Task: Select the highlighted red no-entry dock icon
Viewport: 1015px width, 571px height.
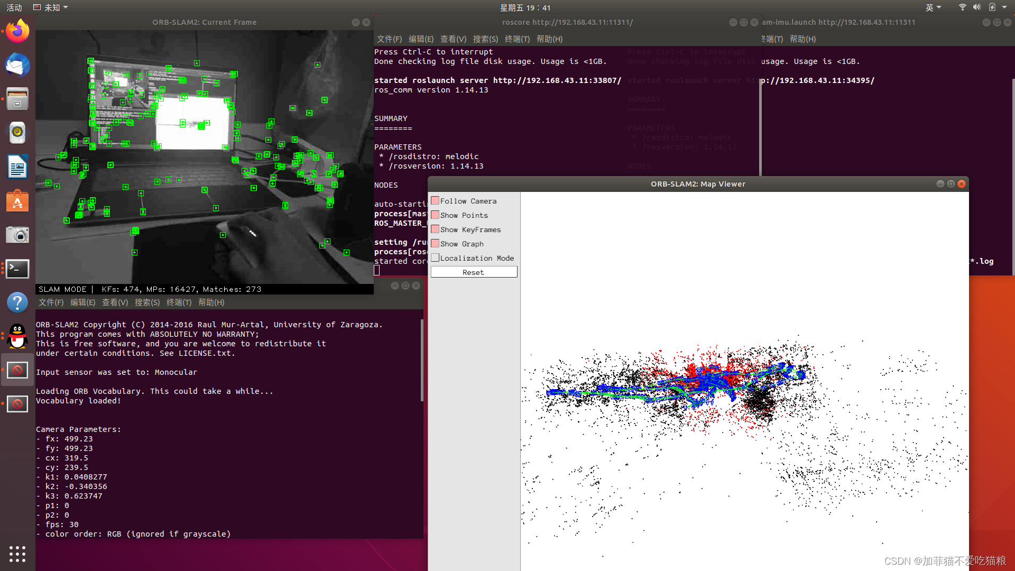Action: 17,370
